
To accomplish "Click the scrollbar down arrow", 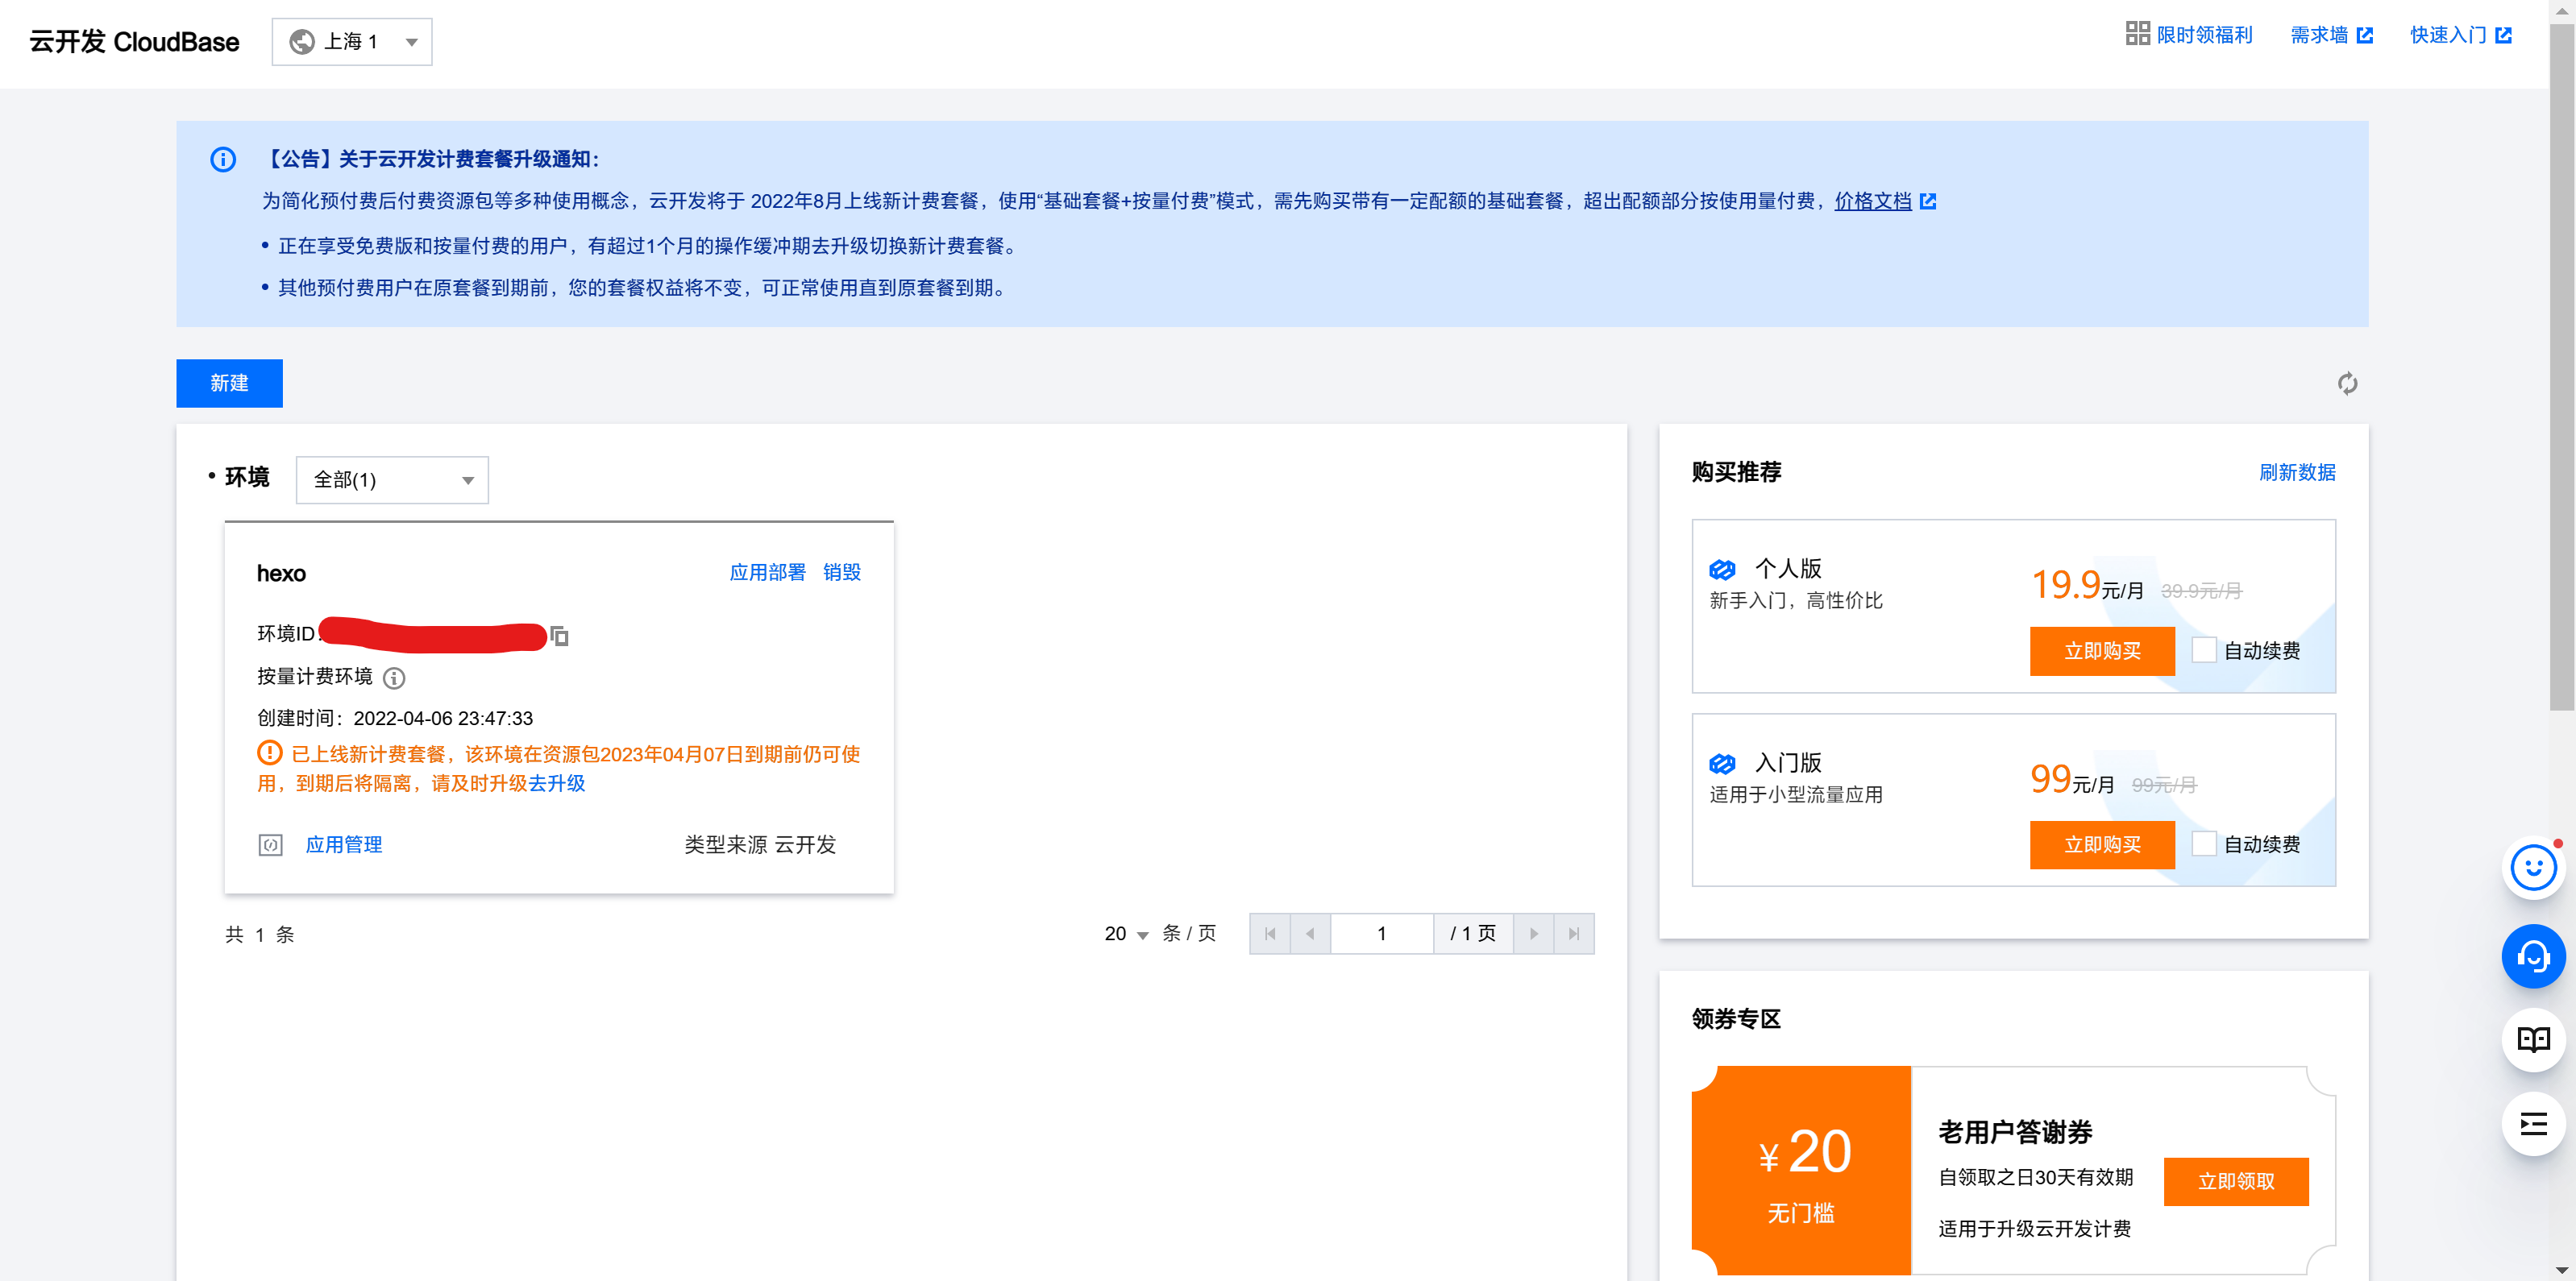I will tap(2562, 1271).
